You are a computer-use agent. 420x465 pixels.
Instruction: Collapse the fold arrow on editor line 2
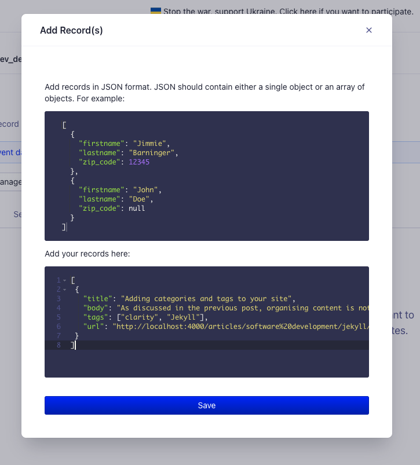[65, 290]
